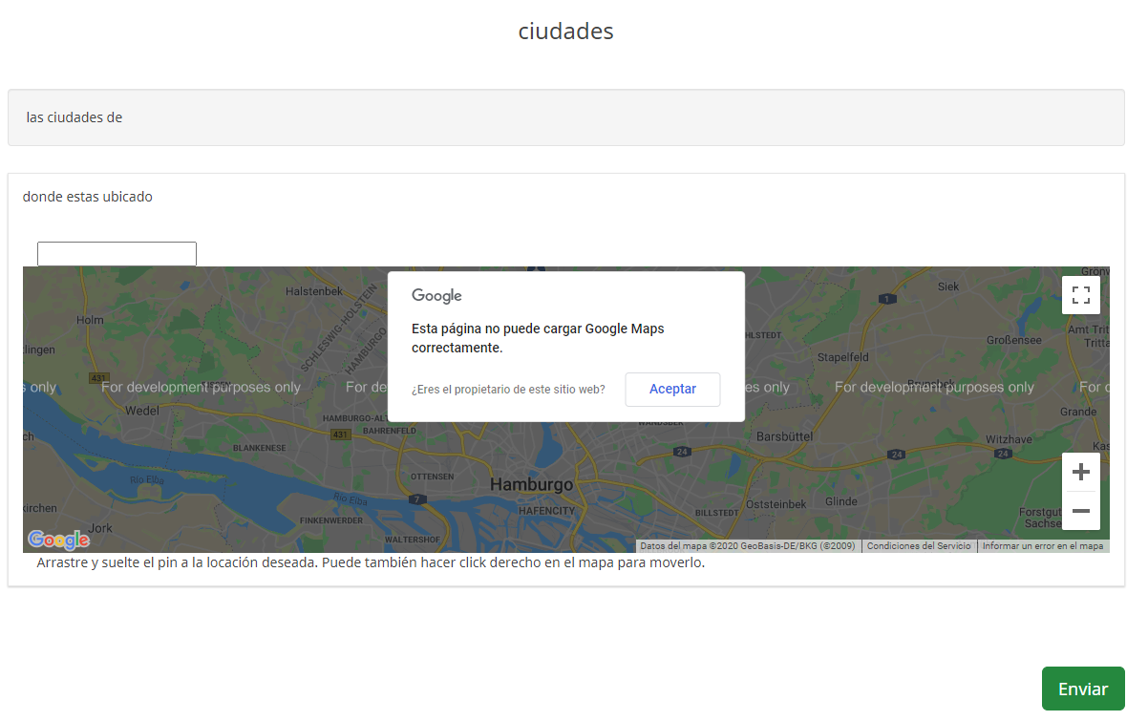
Task: Select the 'ciudades' page heading
Action: click(x=565, y=32)
